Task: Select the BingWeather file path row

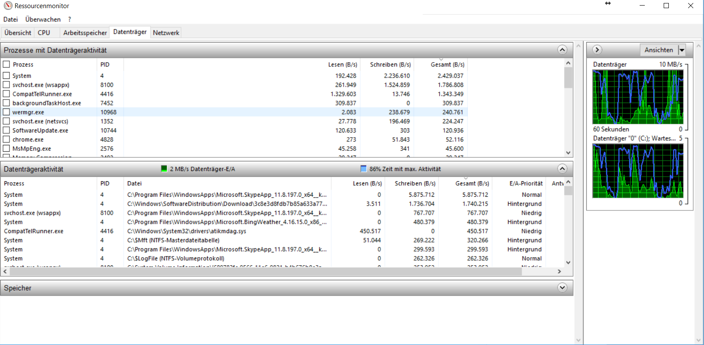Action: [227, 222]
